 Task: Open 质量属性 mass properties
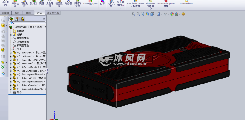[x=50, y=4]
